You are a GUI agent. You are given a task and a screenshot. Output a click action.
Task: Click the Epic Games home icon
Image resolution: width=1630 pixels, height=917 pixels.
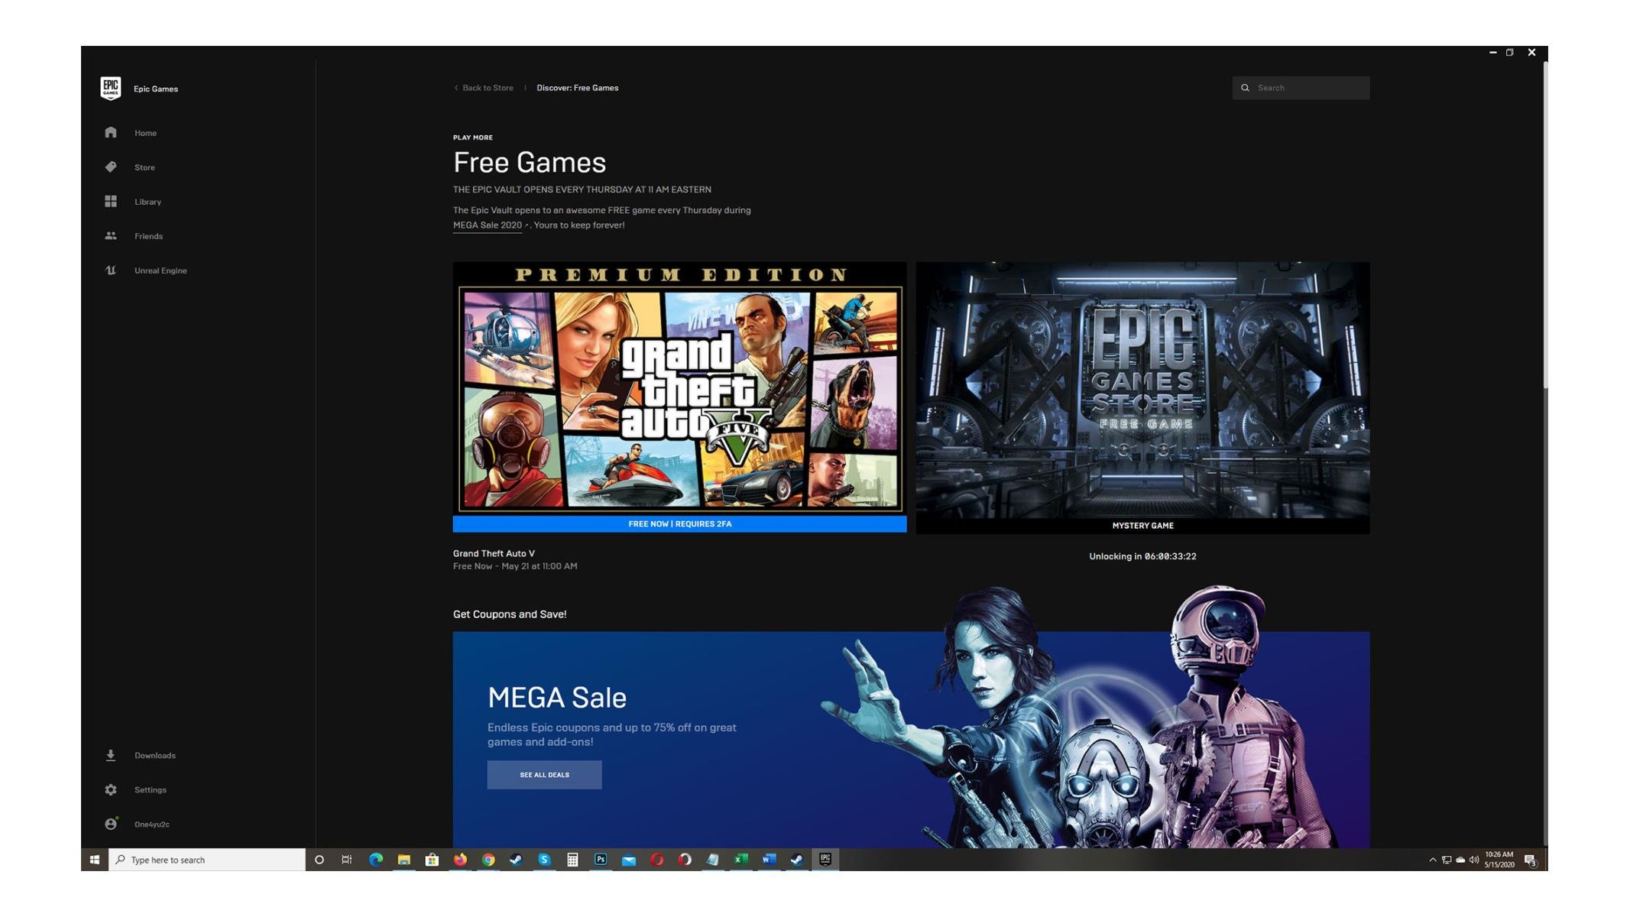pos(111,133)
